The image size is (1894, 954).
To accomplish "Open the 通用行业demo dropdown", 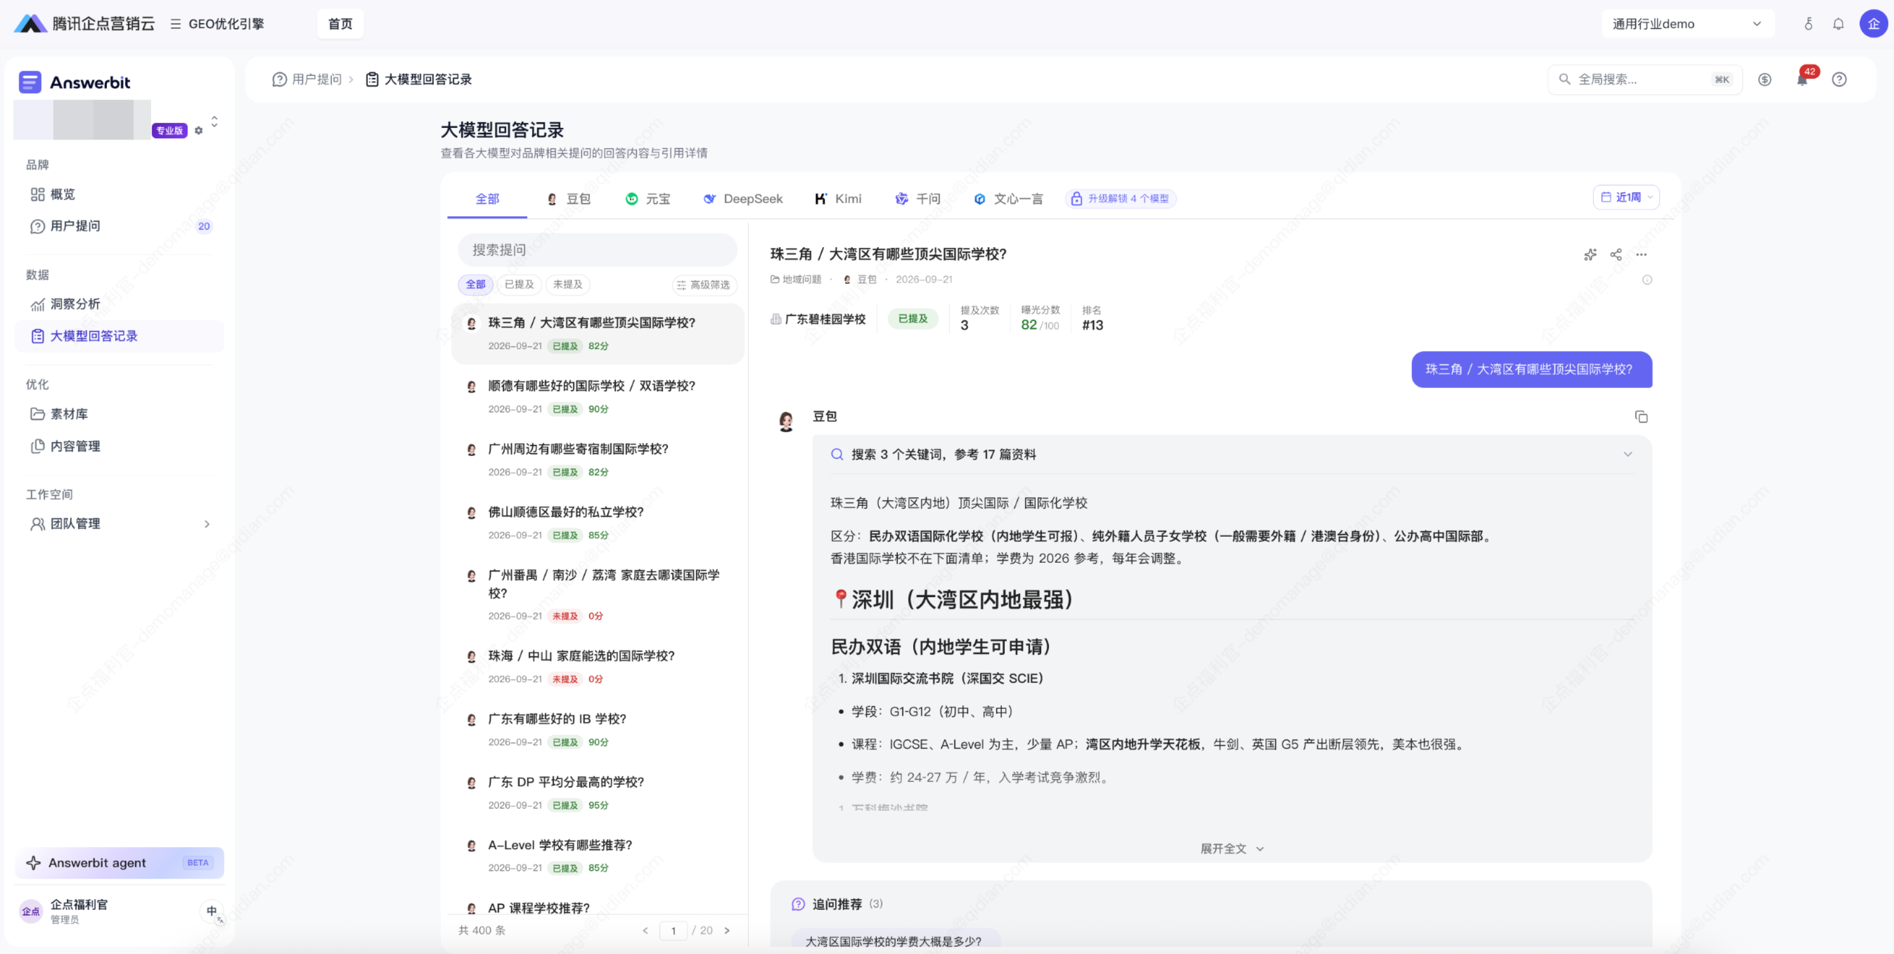I will coord(1687,23).
